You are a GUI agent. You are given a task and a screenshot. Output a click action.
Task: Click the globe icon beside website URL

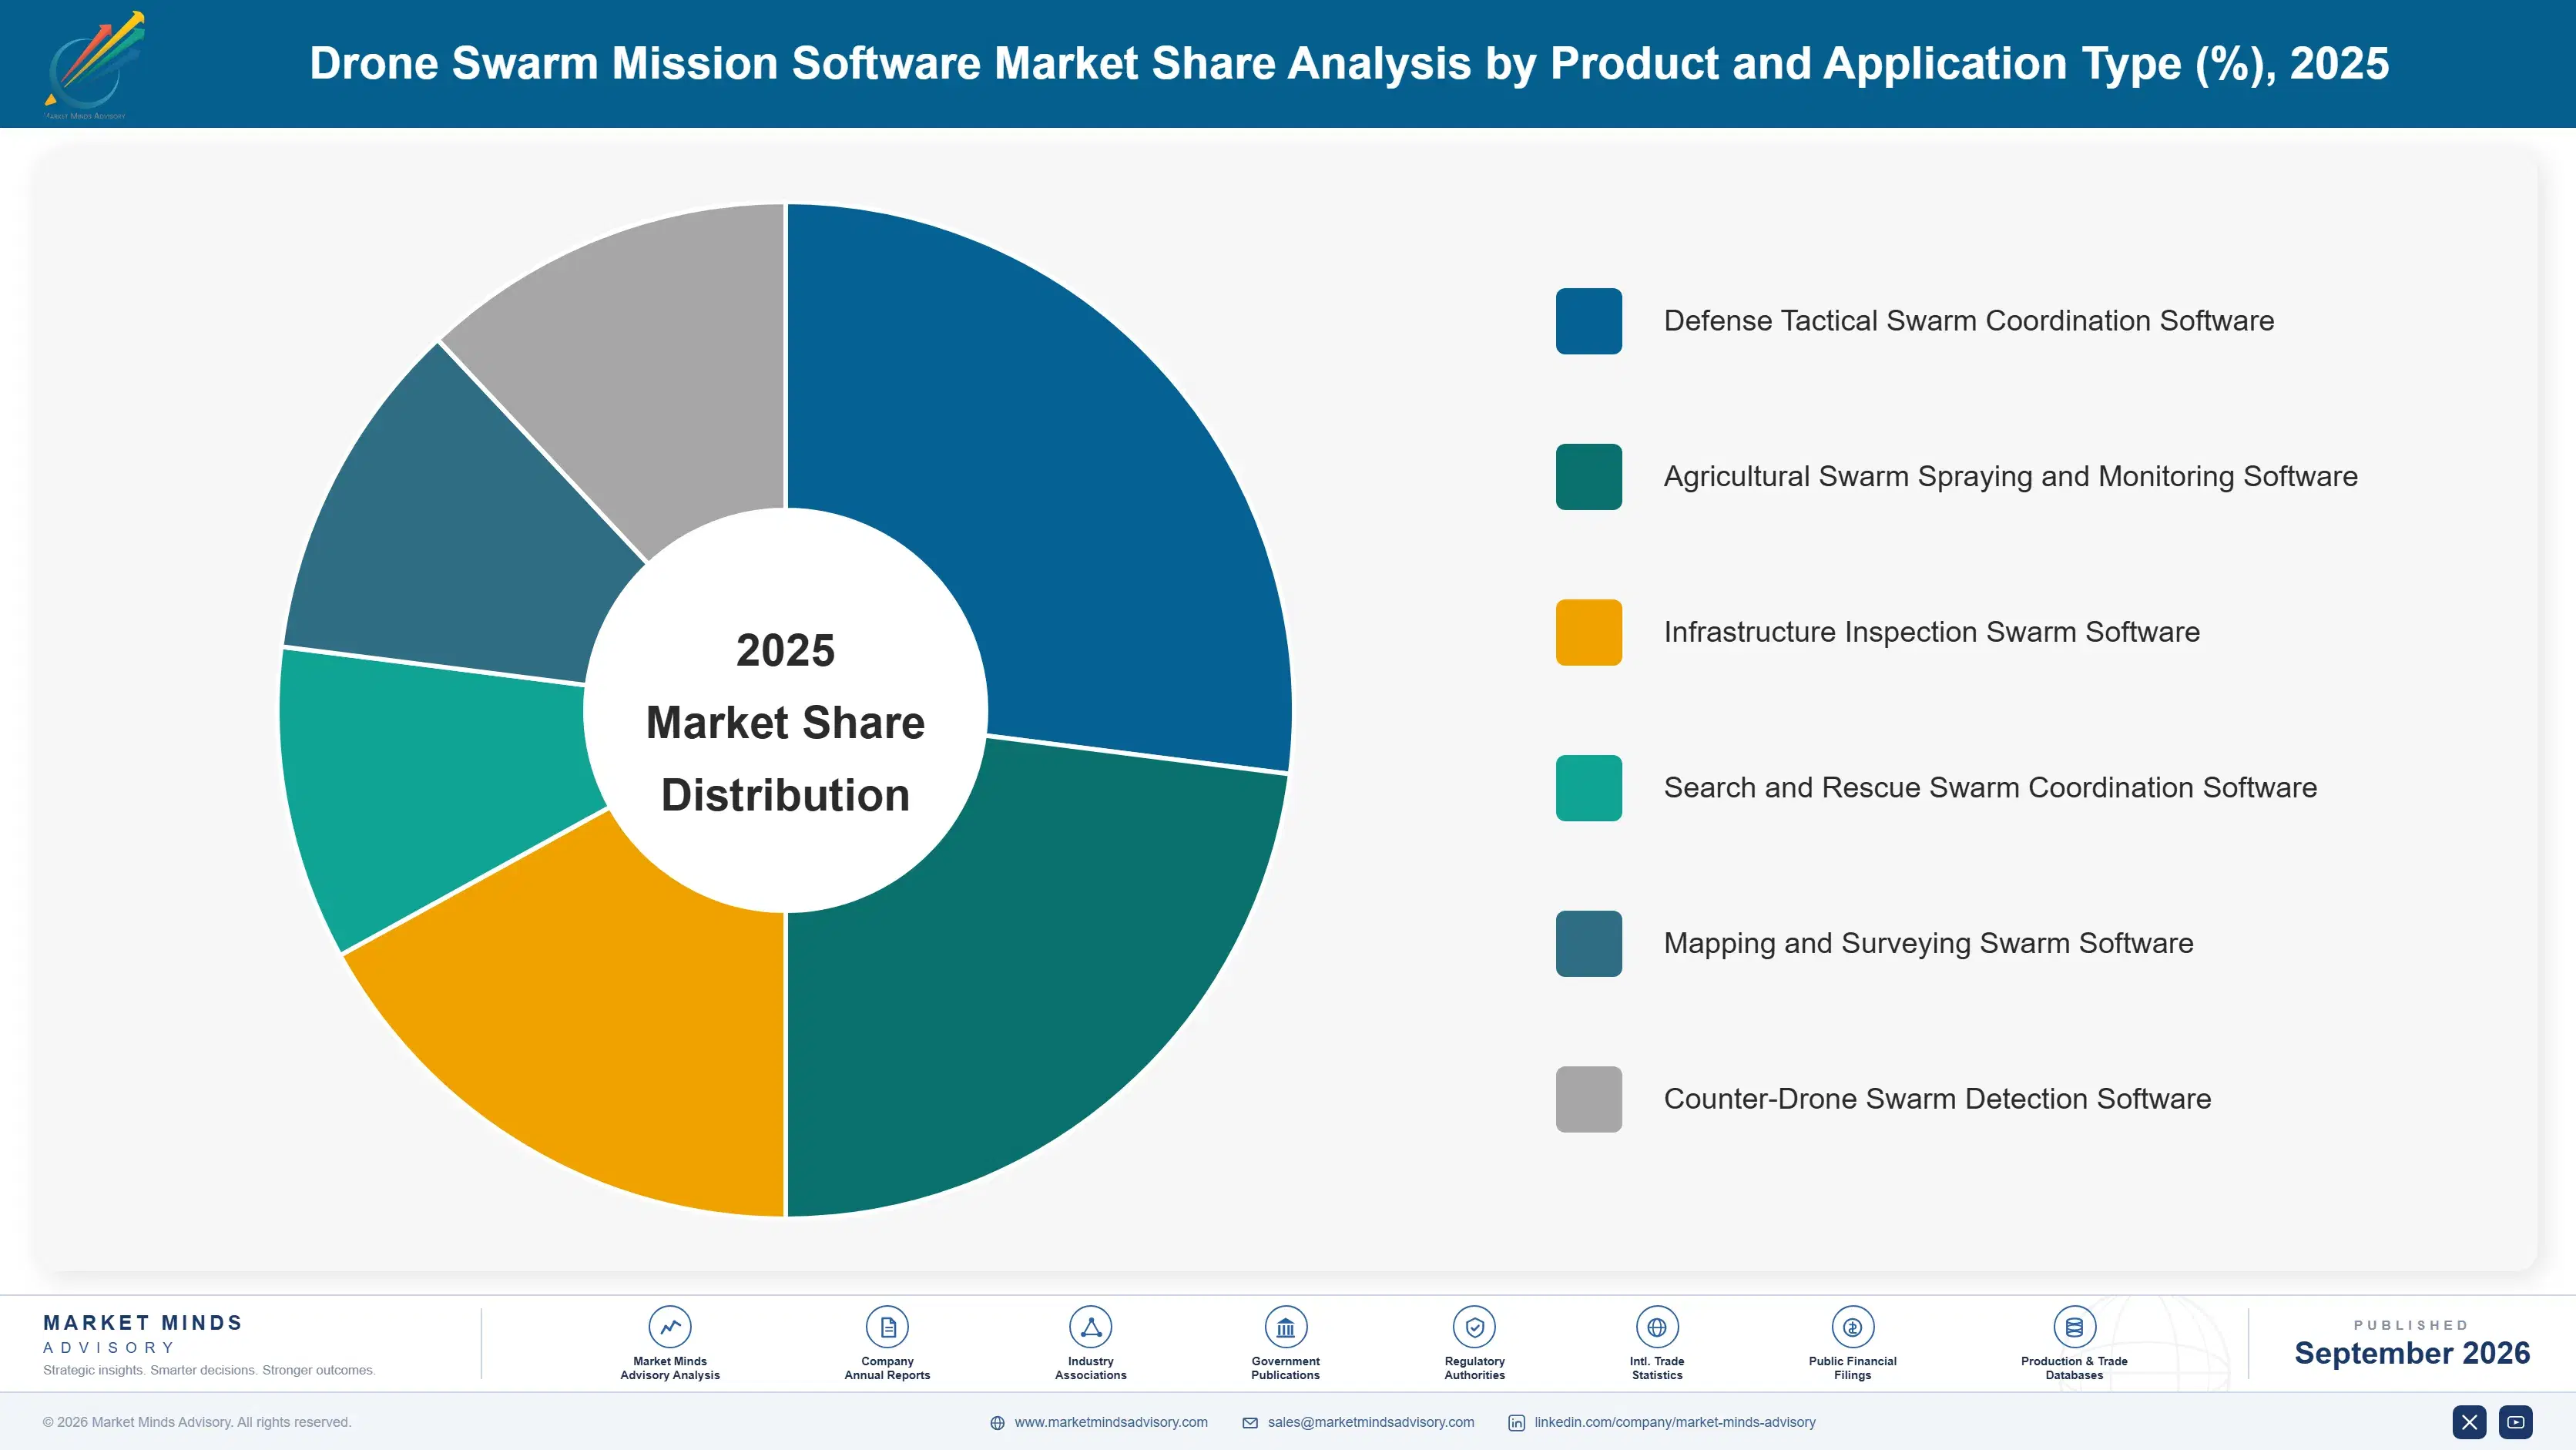997,1423
